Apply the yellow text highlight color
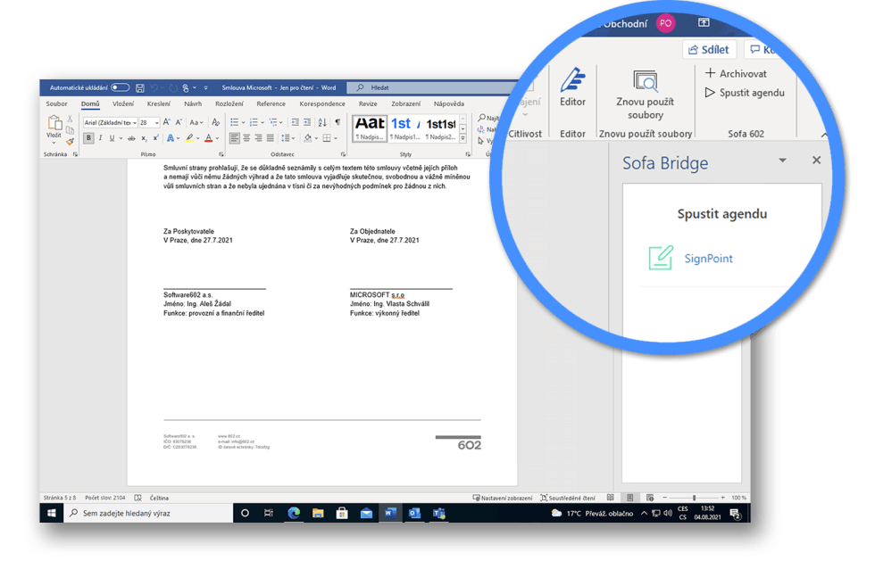Image resolution: width=875 pixels, height=561 pixels. [x=189, y=137]
